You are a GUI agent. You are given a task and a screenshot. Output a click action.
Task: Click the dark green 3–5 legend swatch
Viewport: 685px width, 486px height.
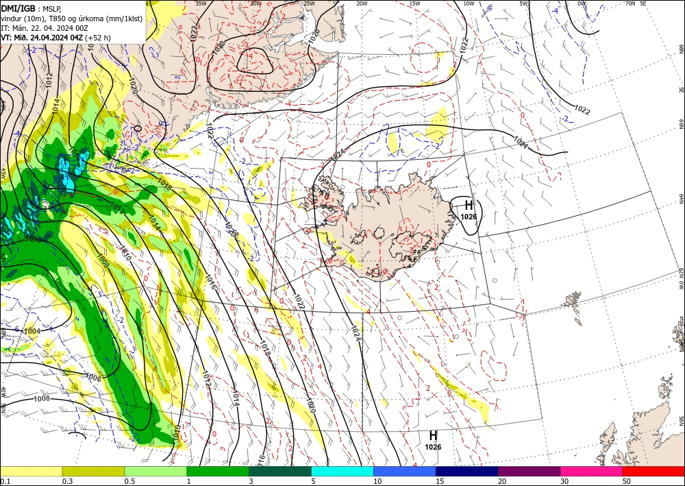280,471
